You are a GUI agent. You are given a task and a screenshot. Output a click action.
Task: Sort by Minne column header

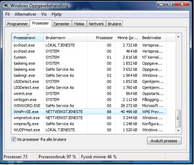click(x=127, y=38)
